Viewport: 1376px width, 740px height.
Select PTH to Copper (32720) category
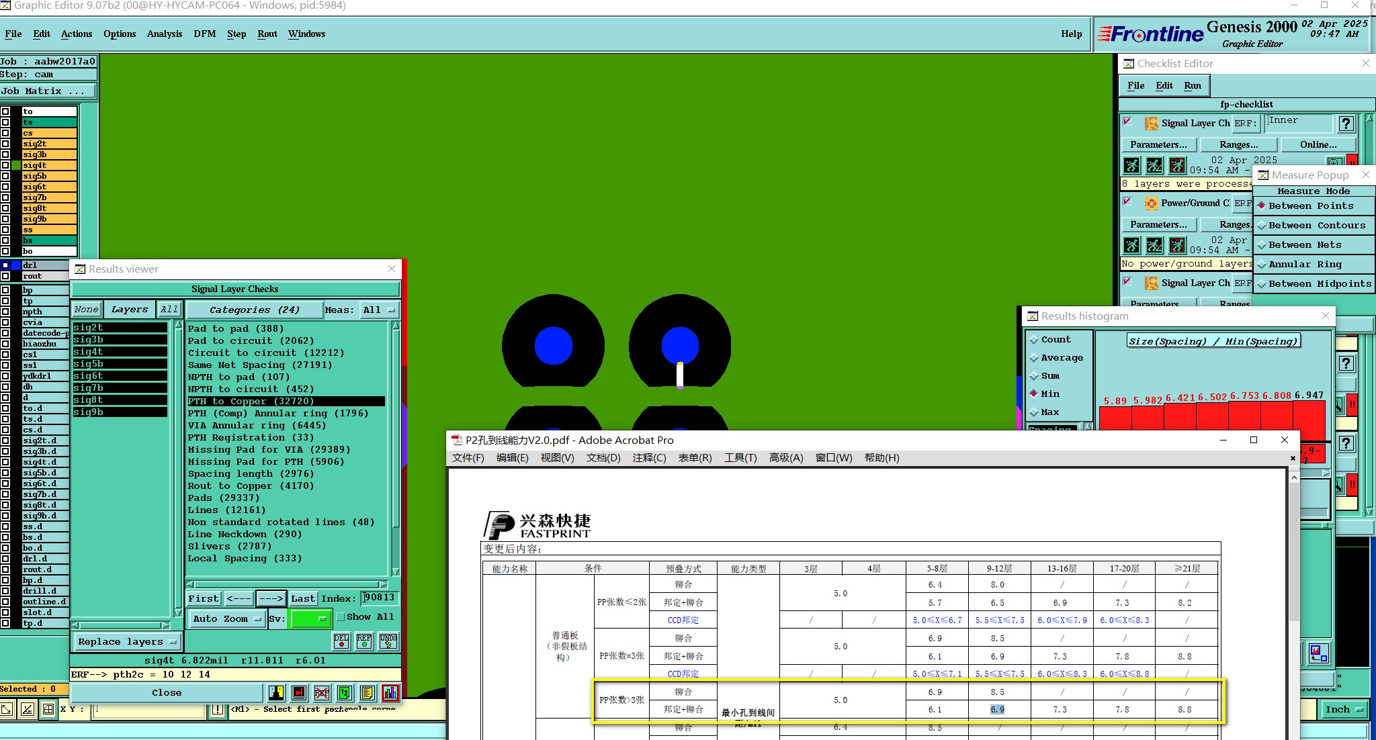[x=286, y=402]
